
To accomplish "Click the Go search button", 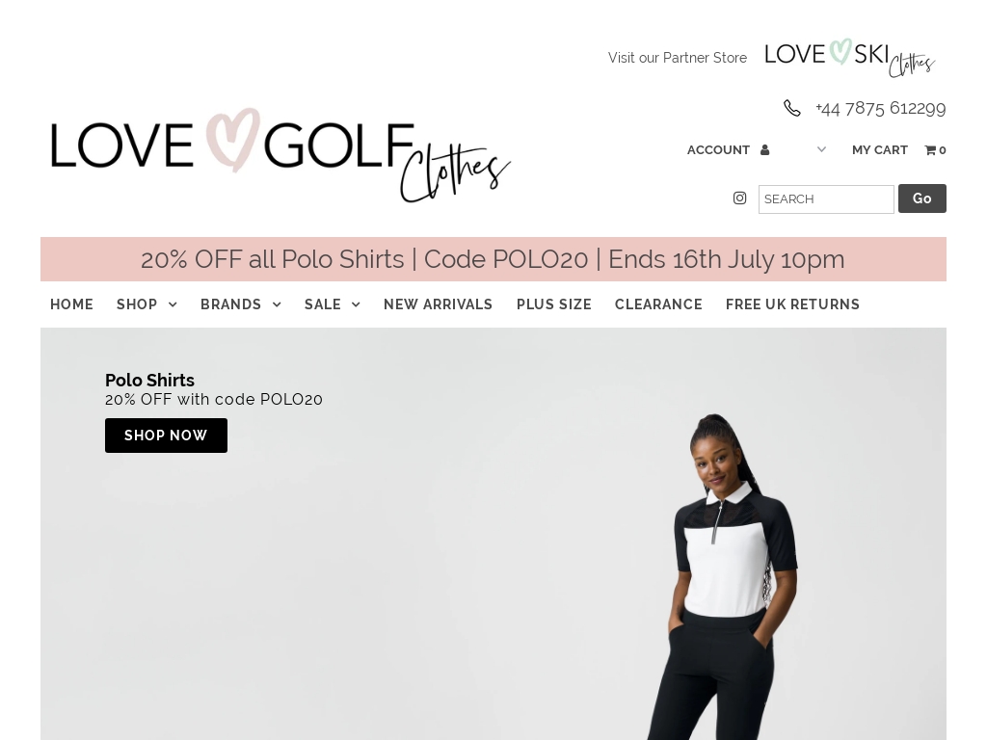I will pyautogui.click(x=922, y=198).
